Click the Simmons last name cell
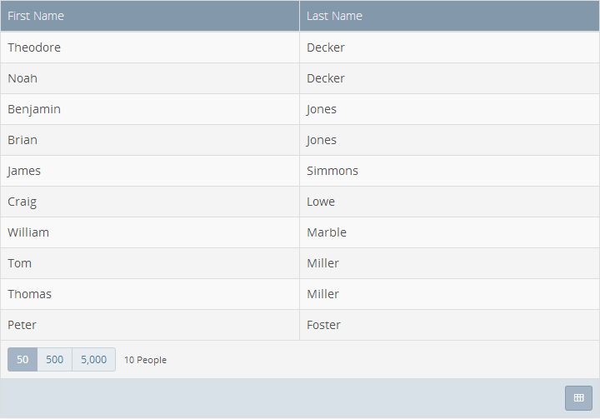 (x=449, y=171)
